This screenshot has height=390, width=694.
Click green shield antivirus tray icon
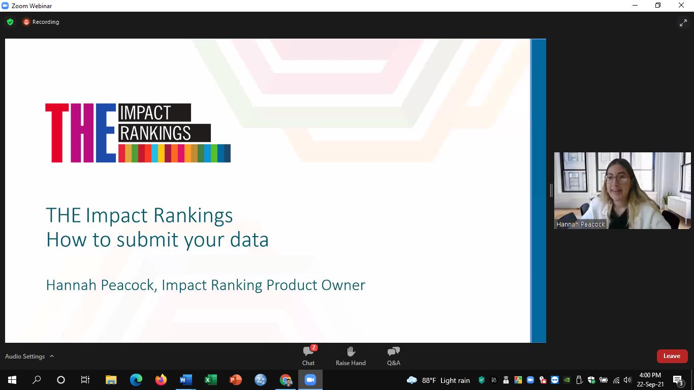(482, 380)
